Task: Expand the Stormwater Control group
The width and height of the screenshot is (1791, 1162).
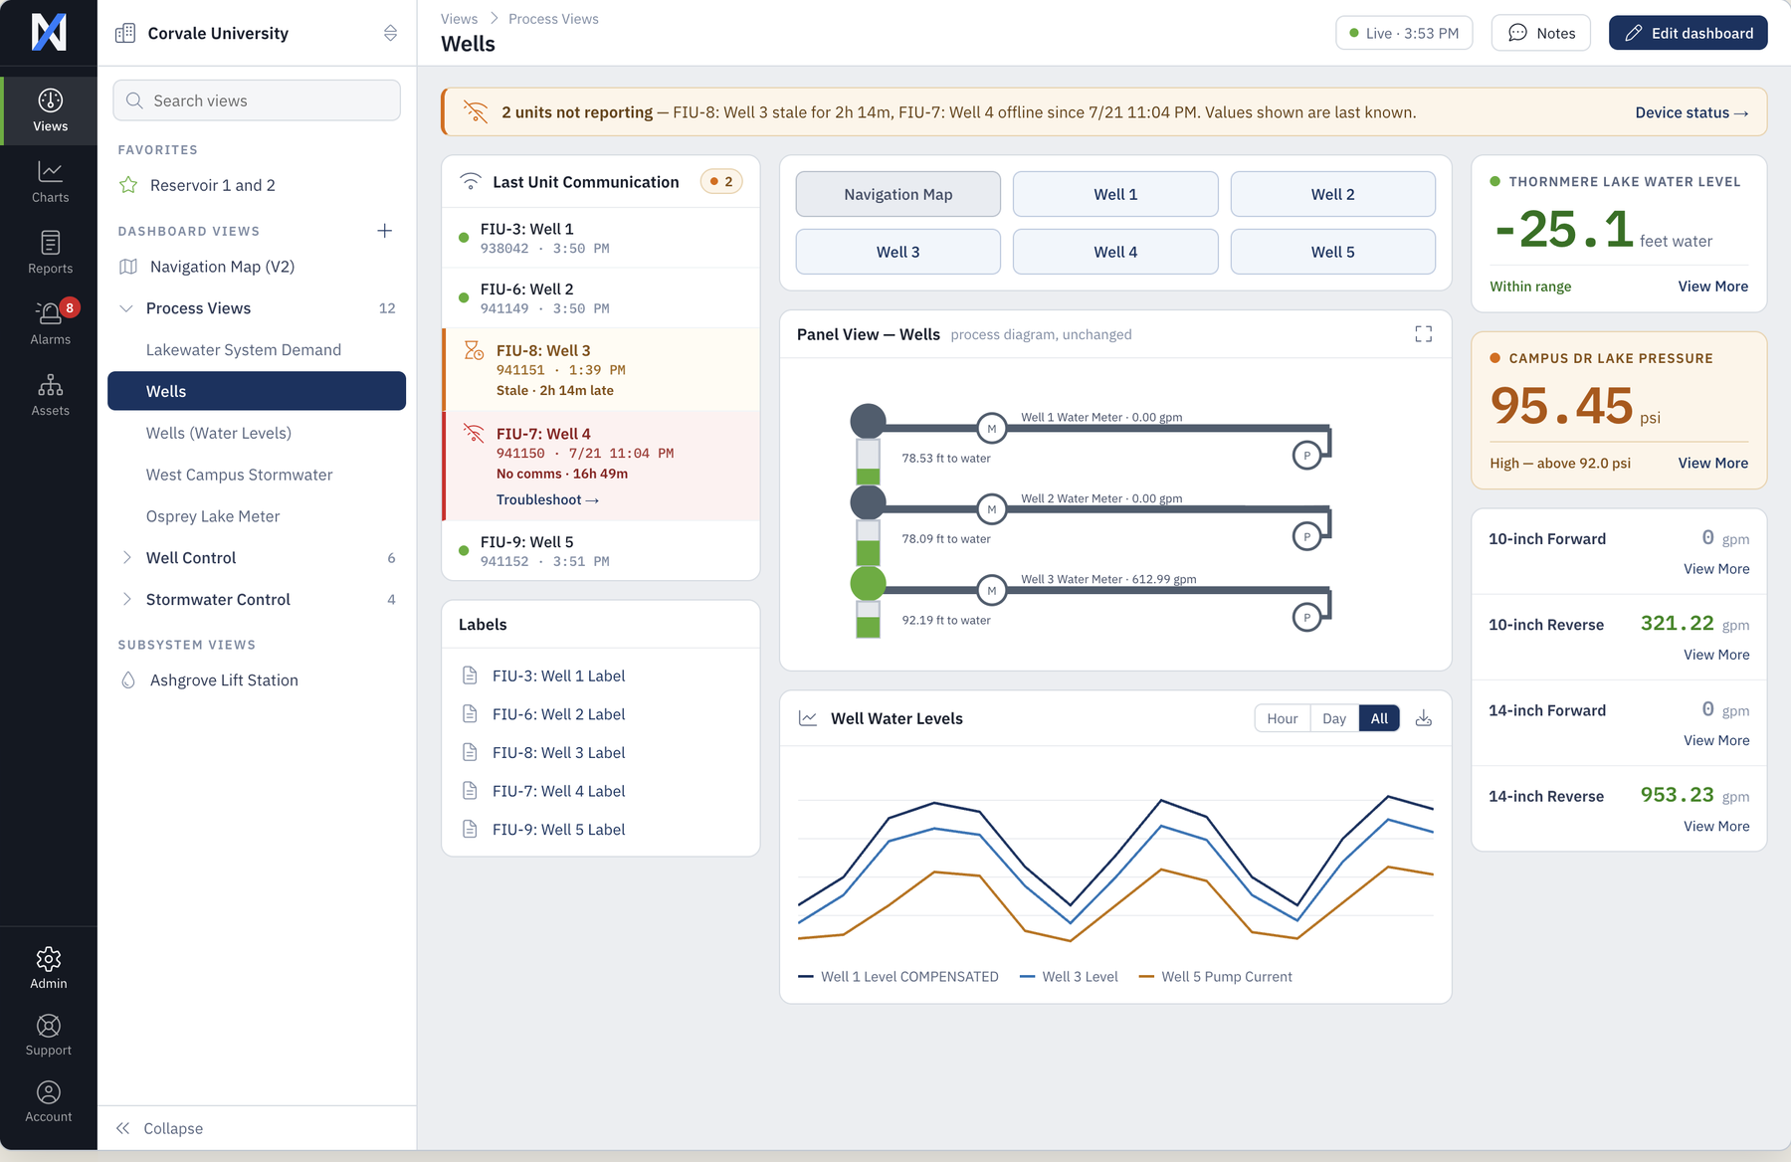Action: (257, 600)
